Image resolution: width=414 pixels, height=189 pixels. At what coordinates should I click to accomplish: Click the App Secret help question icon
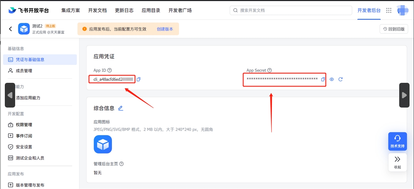269,70
